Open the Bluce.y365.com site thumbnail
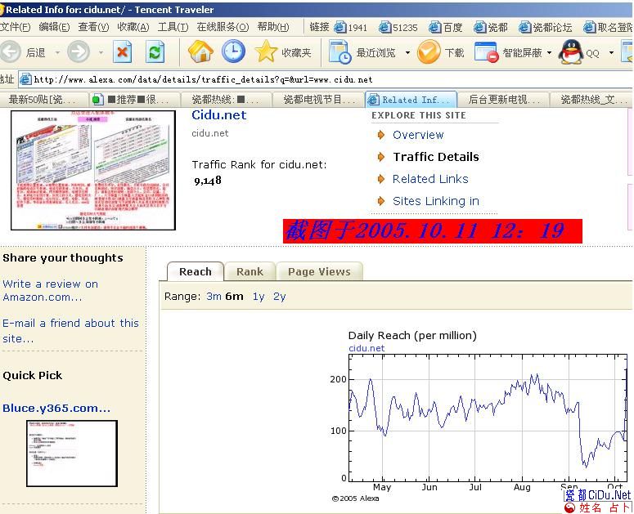This screenshot has height=514, width=634. click(x=72, y=454)
